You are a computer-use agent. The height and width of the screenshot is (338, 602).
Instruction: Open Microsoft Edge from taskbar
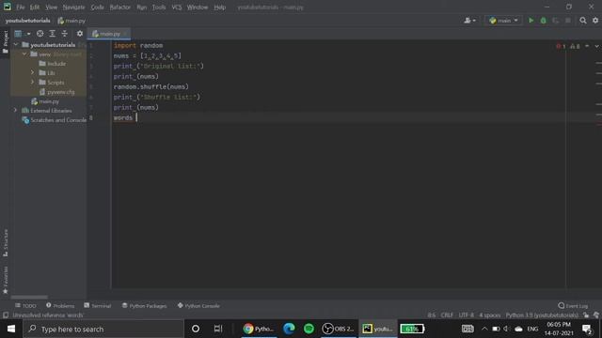tap(289, 329)
